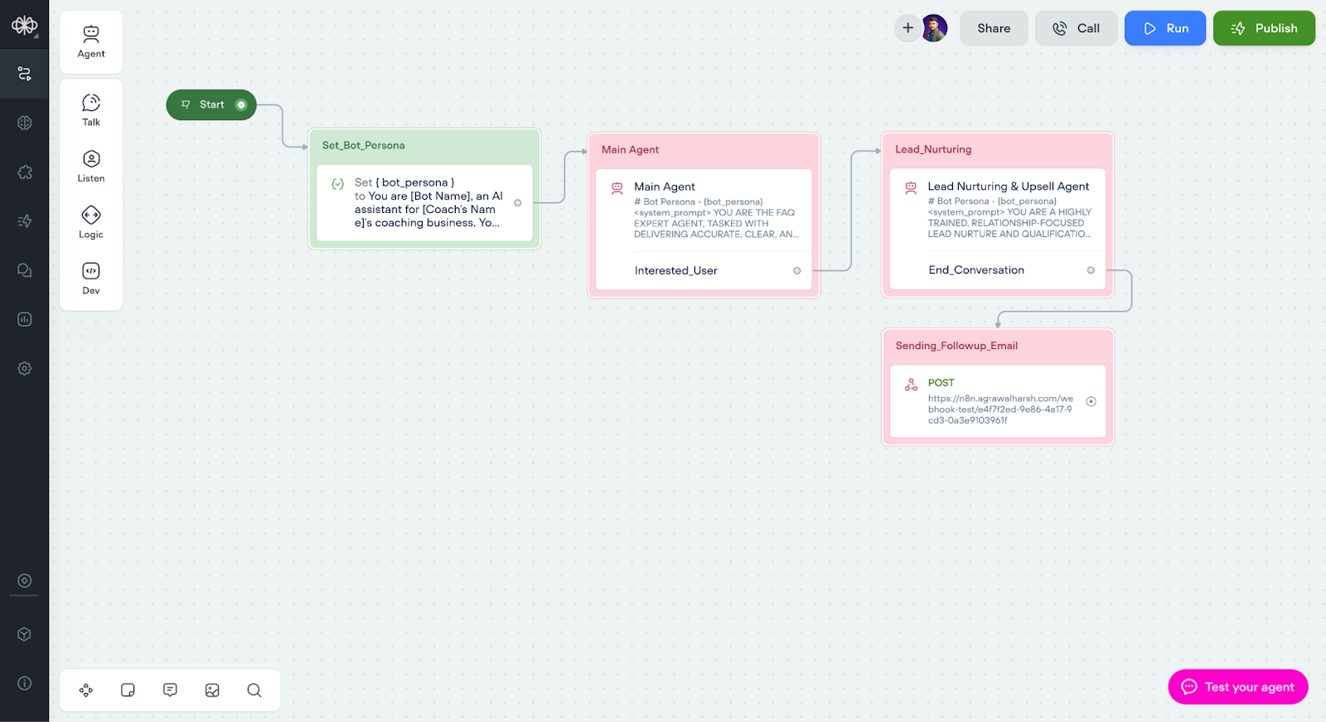
Task: Select the Dev node tool
Action: (91, 279)
